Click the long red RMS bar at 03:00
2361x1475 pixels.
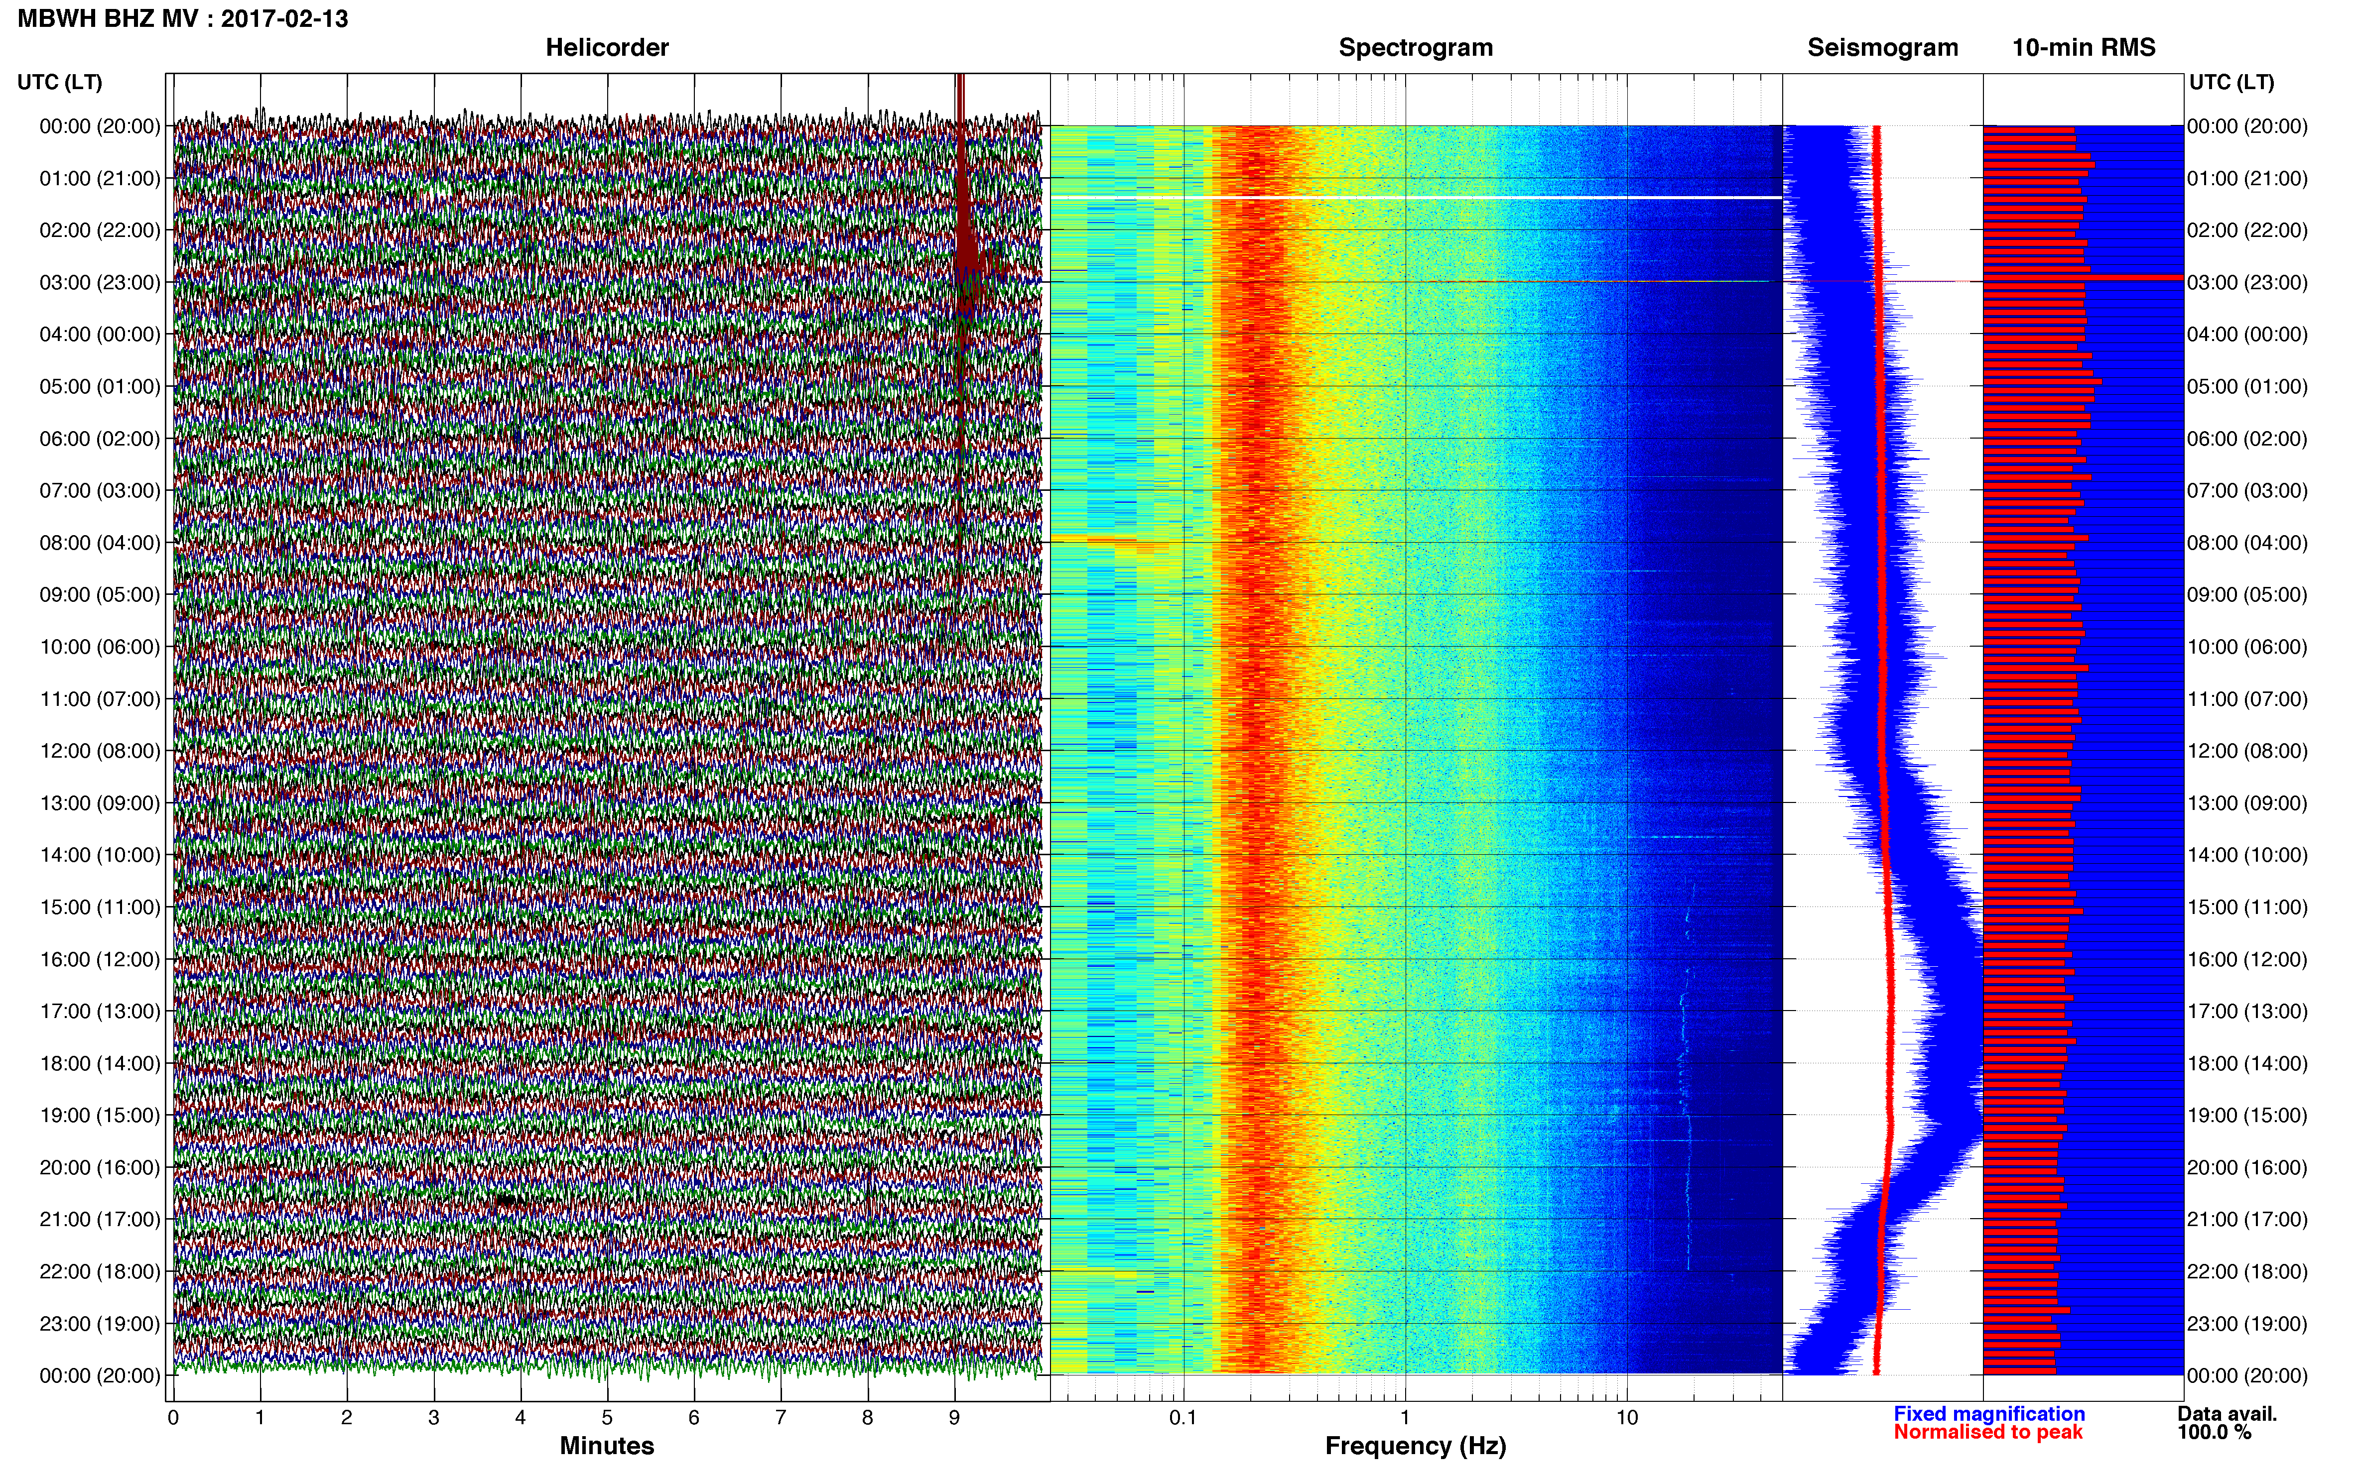pos(2083,278)
